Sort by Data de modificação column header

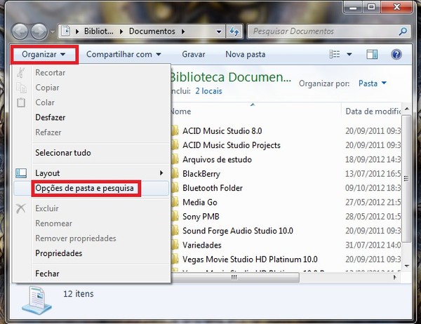(x=371, y=112)
